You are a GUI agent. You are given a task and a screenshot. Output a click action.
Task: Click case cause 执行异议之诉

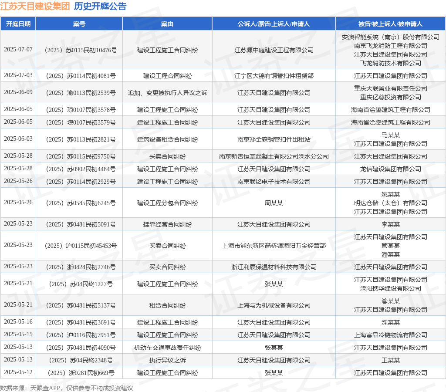pyautogui.click(x=167, y=361)
